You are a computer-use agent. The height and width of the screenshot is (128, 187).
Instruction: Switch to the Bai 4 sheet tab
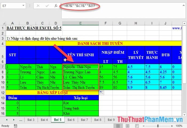[44, 120]
